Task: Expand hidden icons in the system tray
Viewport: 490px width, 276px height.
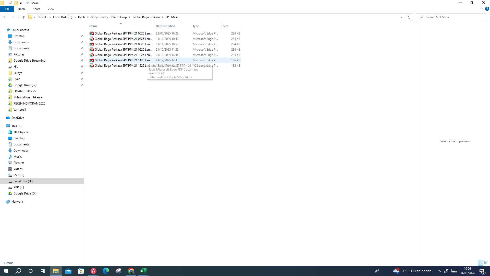Action: click(439, 271)
